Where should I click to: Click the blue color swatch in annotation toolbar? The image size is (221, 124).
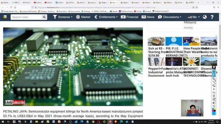[214, 113]
